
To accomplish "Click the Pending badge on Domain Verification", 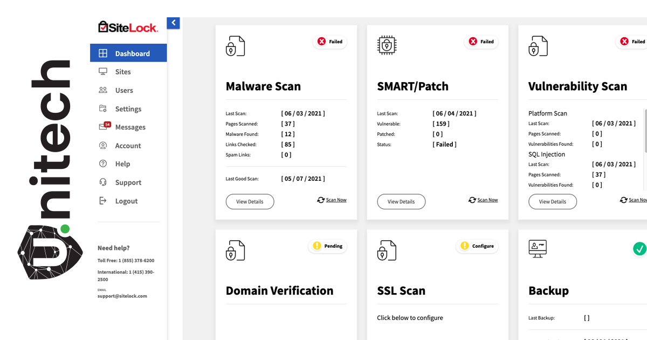I will (x=328, y=246).
